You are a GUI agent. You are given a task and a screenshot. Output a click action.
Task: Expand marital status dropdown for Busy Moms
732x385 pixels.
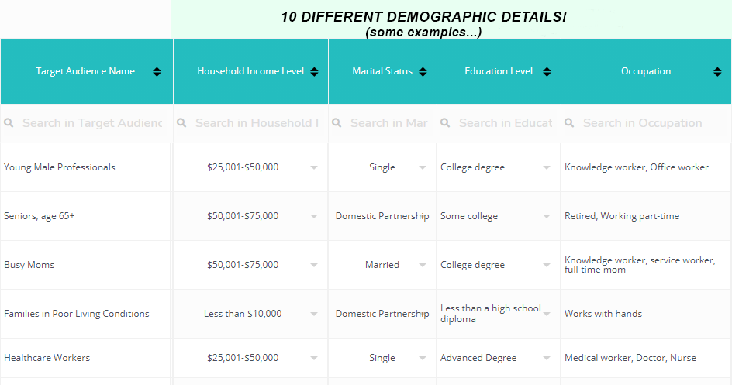pyautogui.click(x=423, y=265)
